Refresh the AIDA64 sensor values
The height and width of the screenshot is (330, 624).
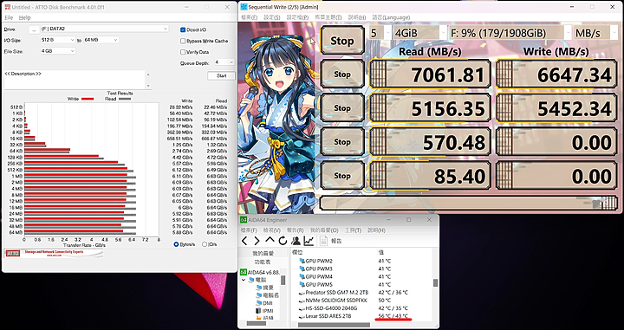click(x=283, y=241)
